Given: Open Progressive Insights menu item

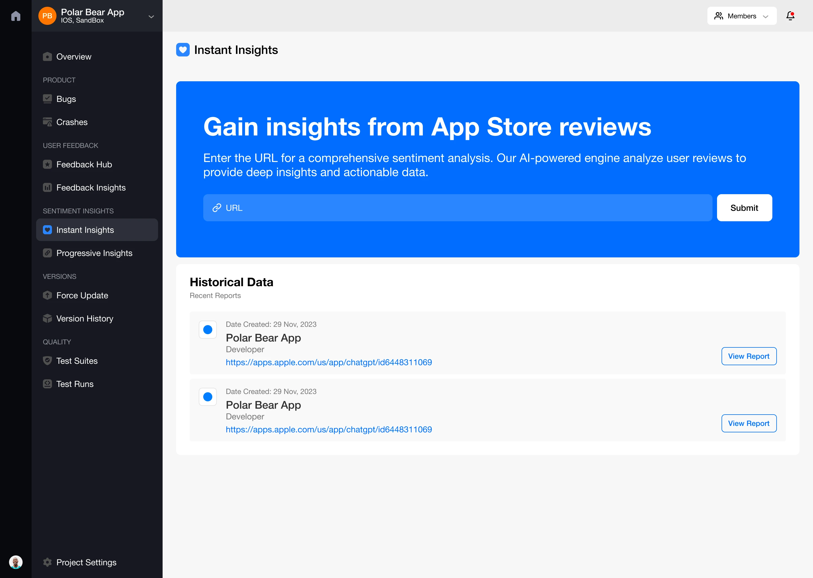Looking at the screenshot, I should point(94,253).
